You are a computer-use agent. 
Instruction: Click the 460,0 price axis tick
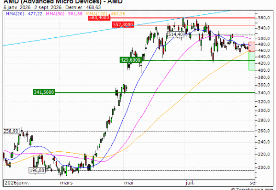point(264,51)
